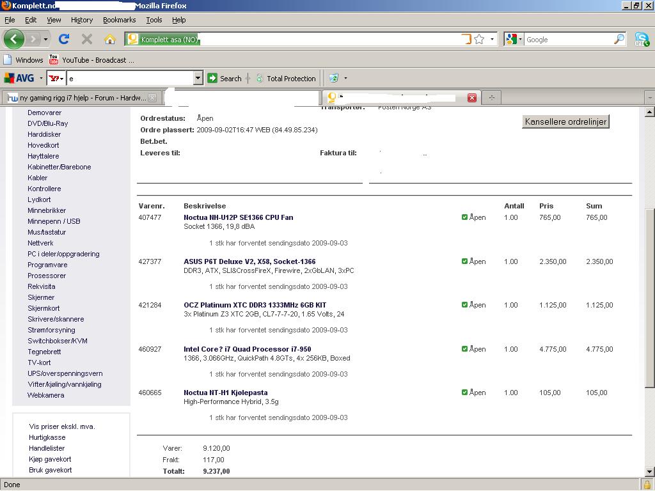Open the Prosessorer category link
655x491 pixels.
47,276
